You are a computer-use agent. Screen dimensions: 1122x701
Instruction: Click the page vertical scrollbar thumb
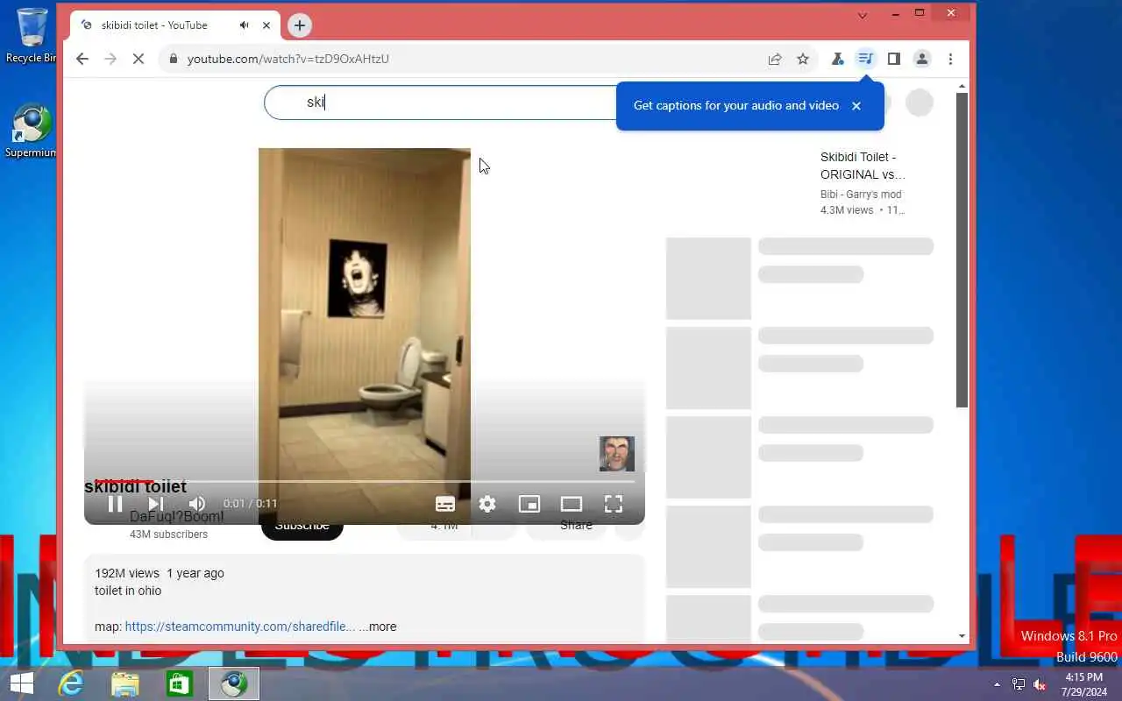(x=962, y=250)
